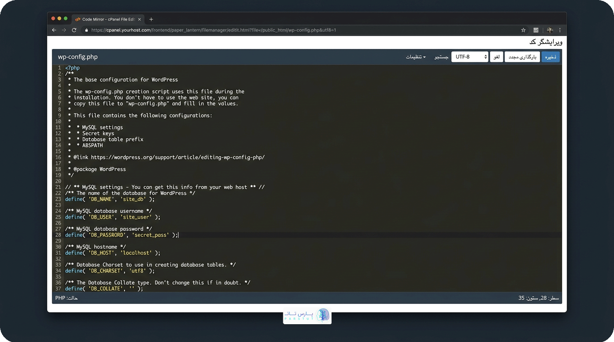Click 'MySQL database username' comment
Image resolution: width=614 pixels, height=342 pixels.
108,211
